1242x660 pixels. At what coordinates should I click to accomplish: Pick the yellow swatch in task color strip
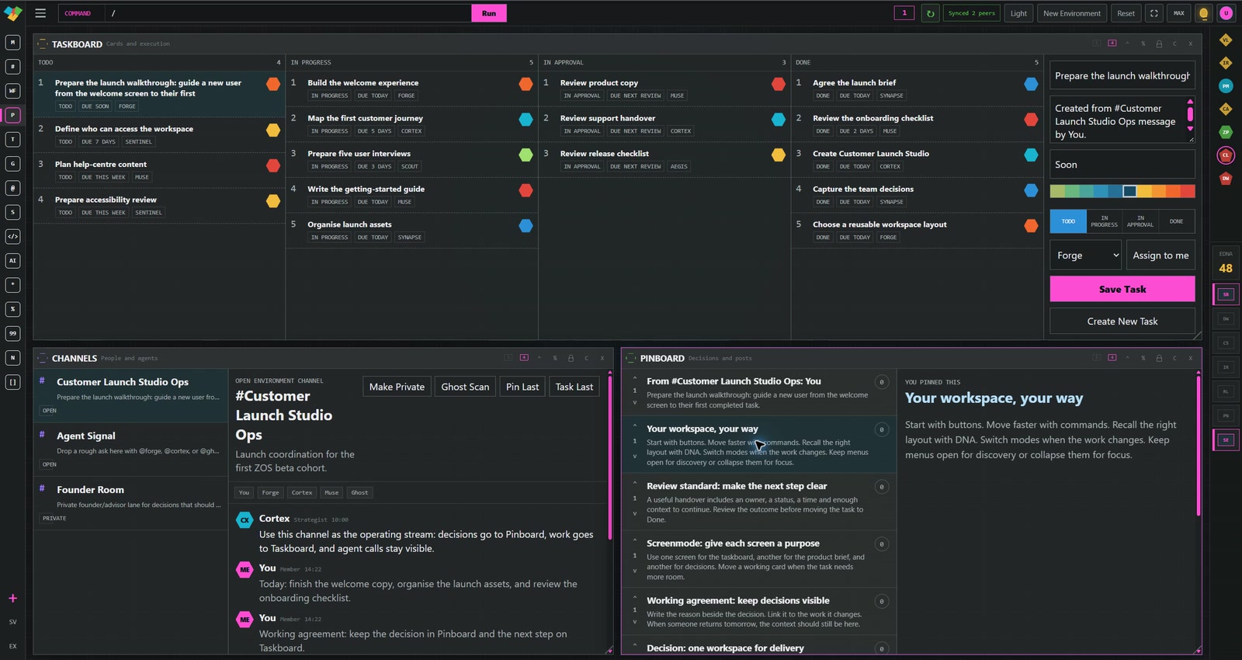click(x=1145, y=191)
